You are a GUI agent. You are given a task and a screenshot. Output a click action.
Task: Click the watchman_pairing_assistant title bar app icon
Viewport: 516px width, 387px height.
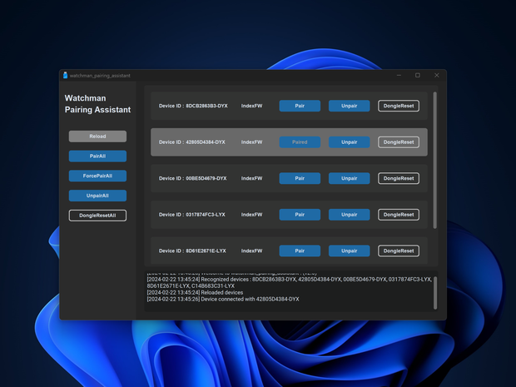[x=65, y=76]
